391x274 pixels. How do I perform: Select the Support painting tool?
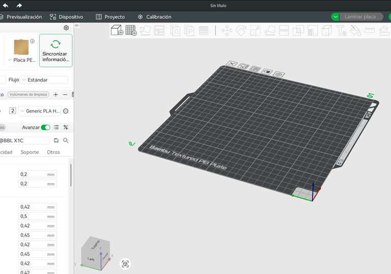pos(312,31)
